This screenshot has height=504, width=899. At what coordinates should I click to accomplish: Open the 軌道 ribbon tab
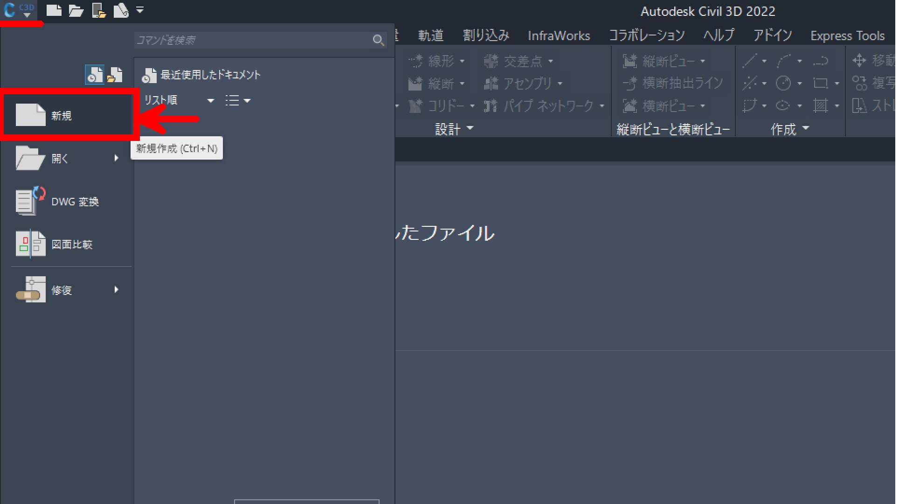pyautogui.click(x=430, y=35)
